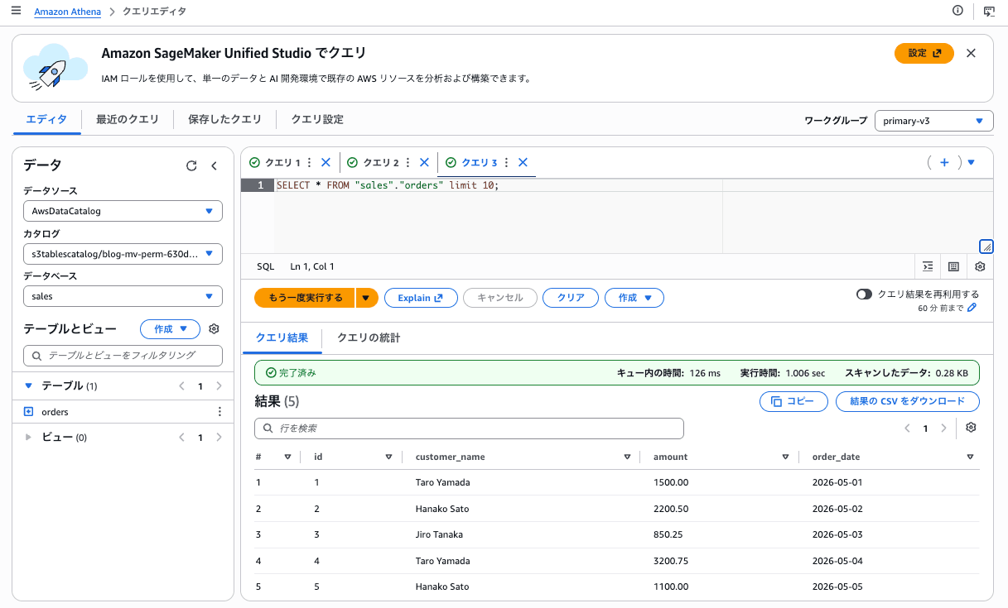The width and height of the screenshot is (1008, 608).
Task: Toggle クエリ結果を再利用する switch
Action: (865, 294)
